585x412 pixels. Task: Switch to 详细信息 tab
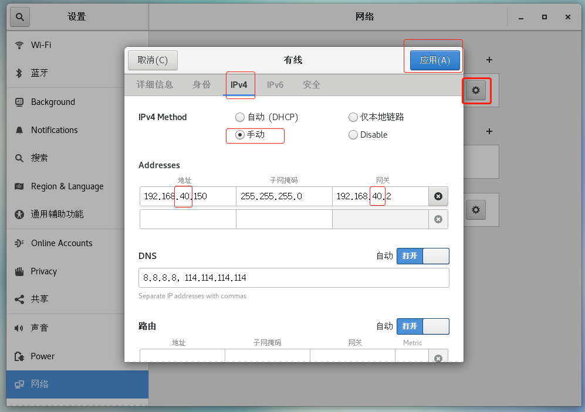pyautogui.click(x=155, y=85)
